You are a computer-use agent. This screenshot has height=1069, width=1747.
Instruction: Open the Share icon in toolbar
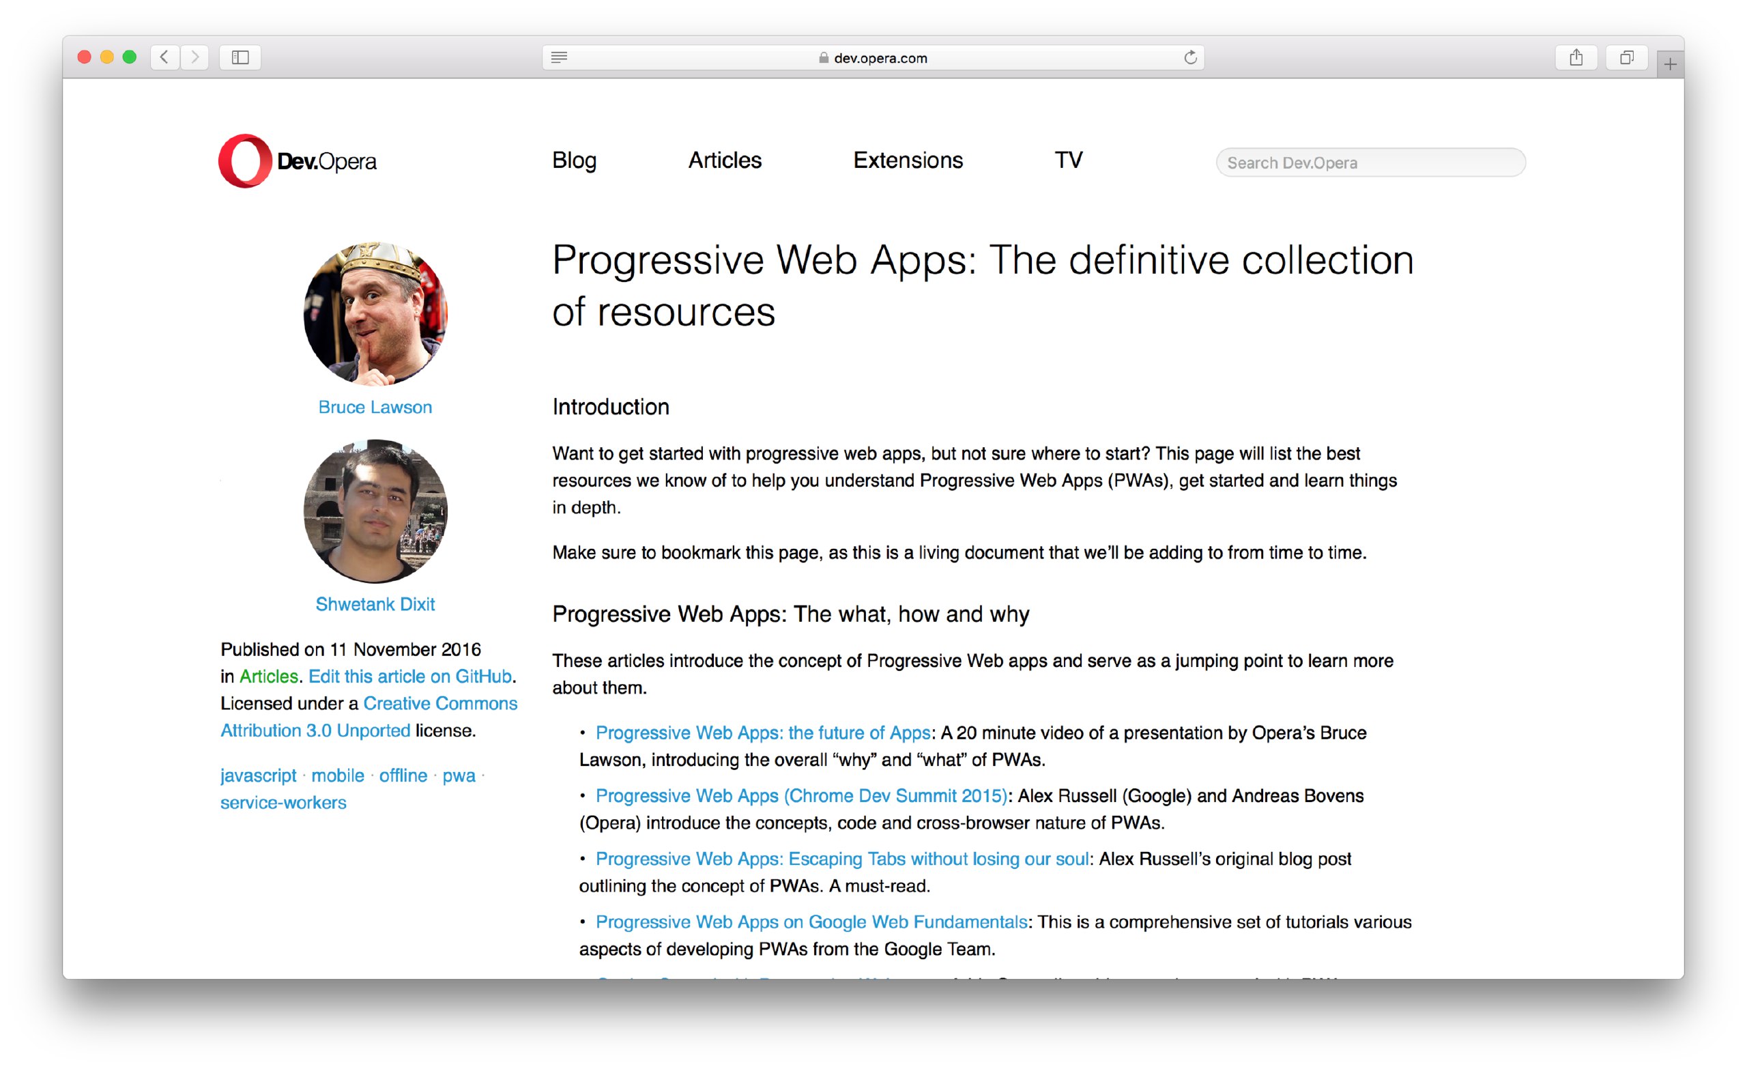point(1576,57)
